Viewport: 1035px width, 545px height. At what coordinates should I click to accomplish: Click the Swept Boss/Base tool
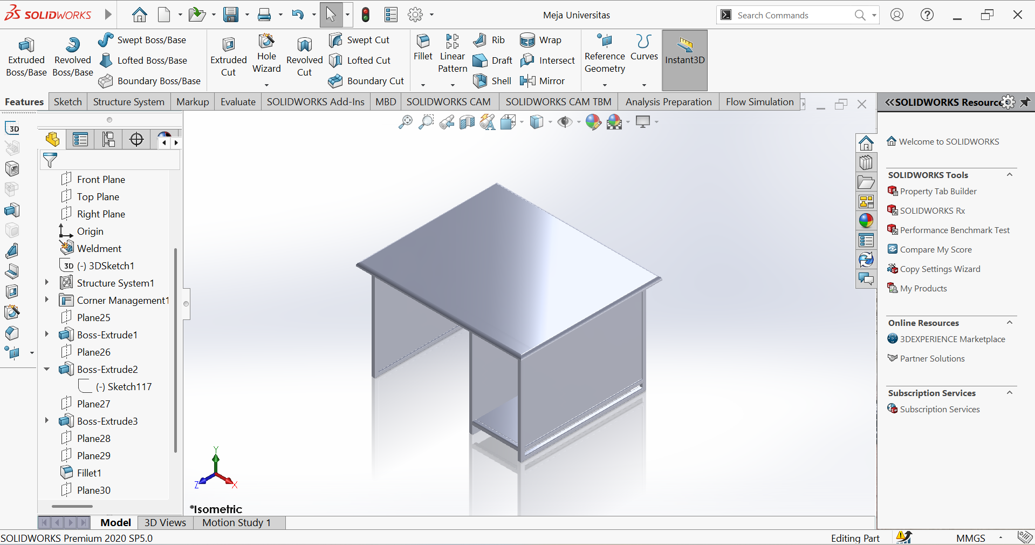click(142, 40)
